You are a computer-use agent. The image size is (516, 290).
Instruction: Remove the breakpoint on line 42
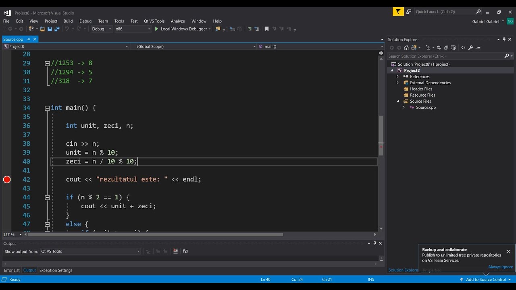[x=7, y=179]
